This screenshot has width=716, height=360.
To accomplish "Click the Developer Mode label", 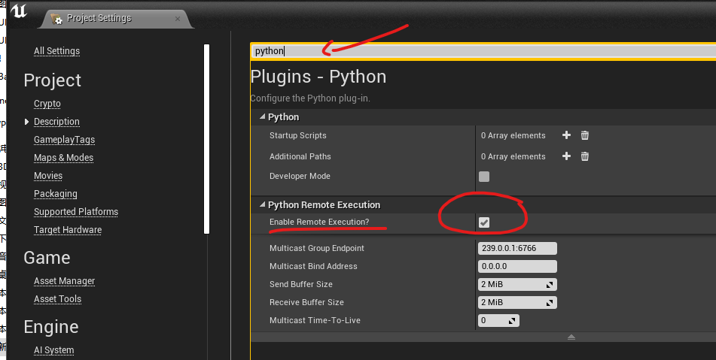I will pyautogui.click(x=300, y=176).
